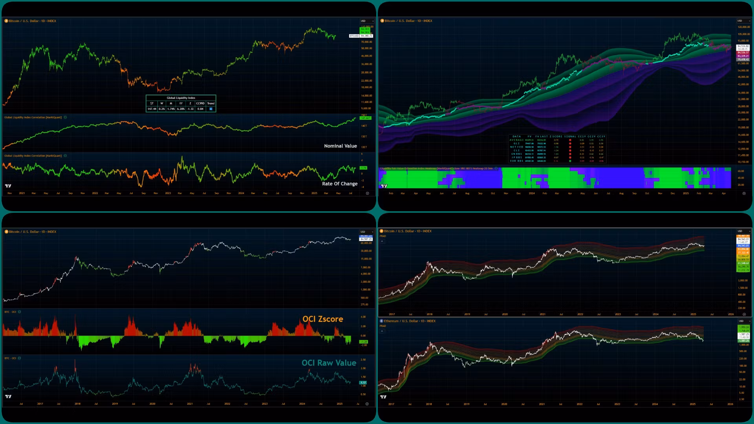The width and height of the screenshot is (754, 424).
Task: Click time axis settings gear in liquidity heatmap chart
Action: [x=744, y=193]
